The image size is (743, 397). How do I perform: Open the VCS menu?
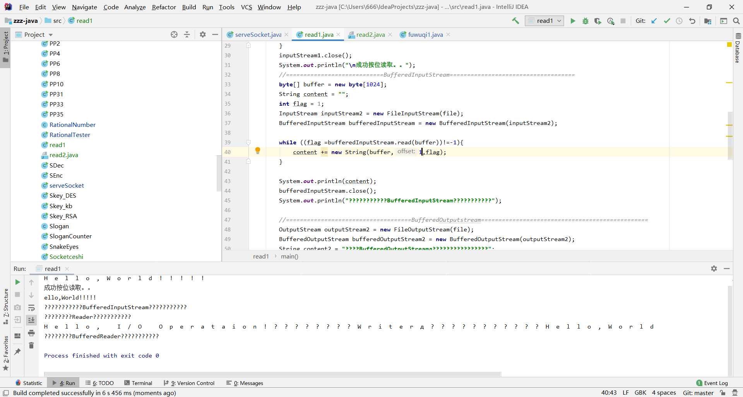(246, 7)
